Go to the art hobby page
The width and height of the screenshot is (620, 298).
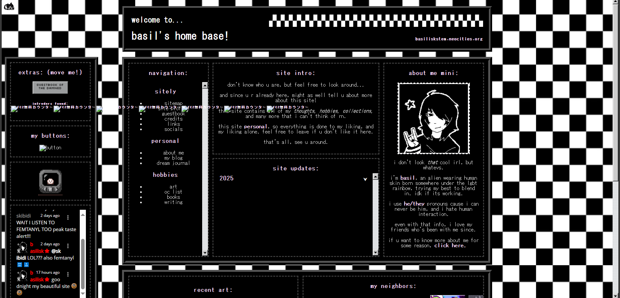[173, 187]
